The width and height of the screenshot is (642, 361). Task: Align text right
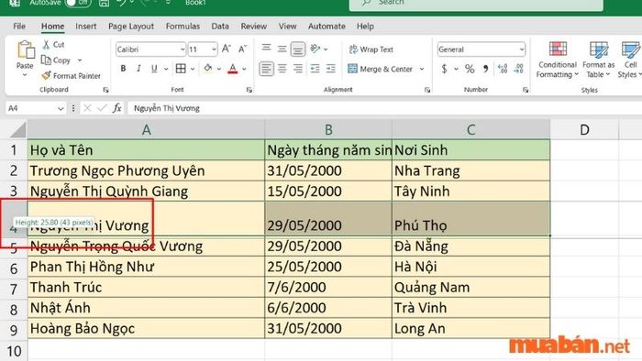298,69
